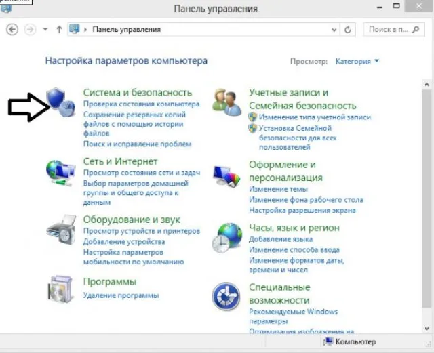The height and width of the screenshot is (353, 434).
Task: Click the back navigation arrow
Action: pyautogui.click(x=12, y=29)
